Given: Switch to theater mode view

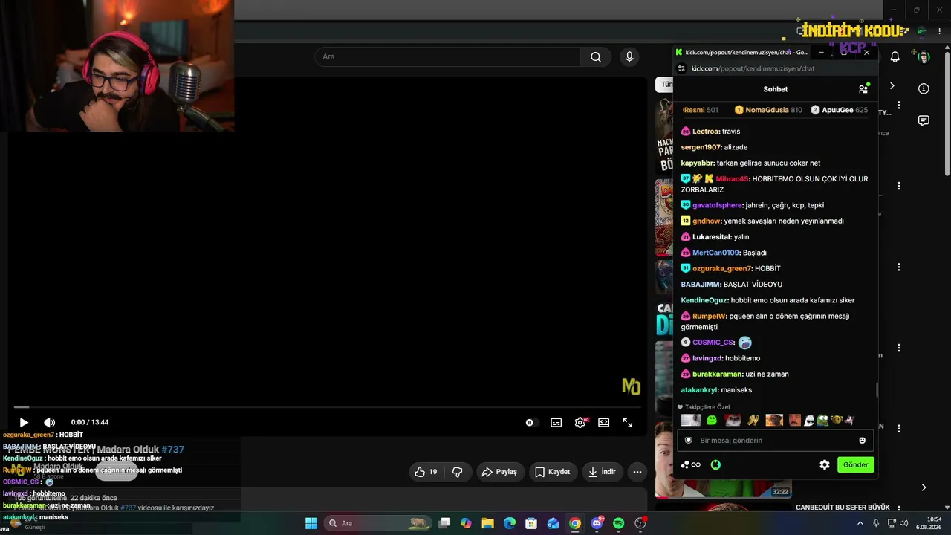Looking at the screenshot, I should click(604, 422).
